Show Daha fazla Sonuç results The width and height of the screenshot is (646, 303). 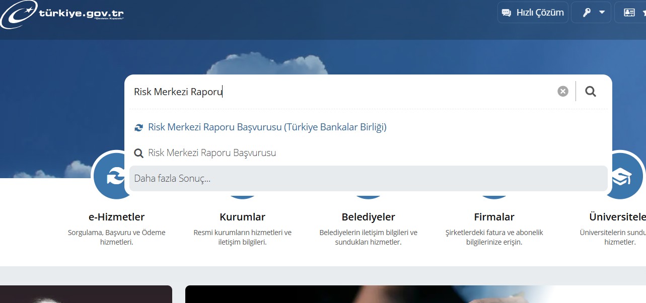(x=369, y=179)
